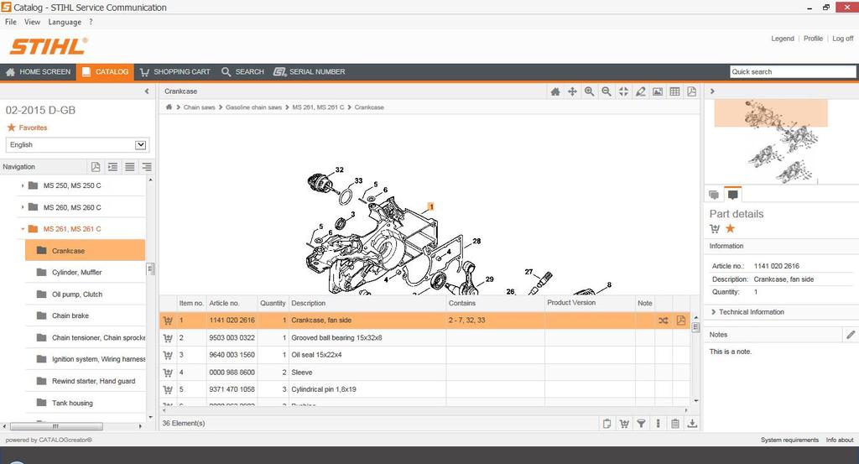Toggle the parts table view icon
859x464 pixels.
click(x=675, y=91)
